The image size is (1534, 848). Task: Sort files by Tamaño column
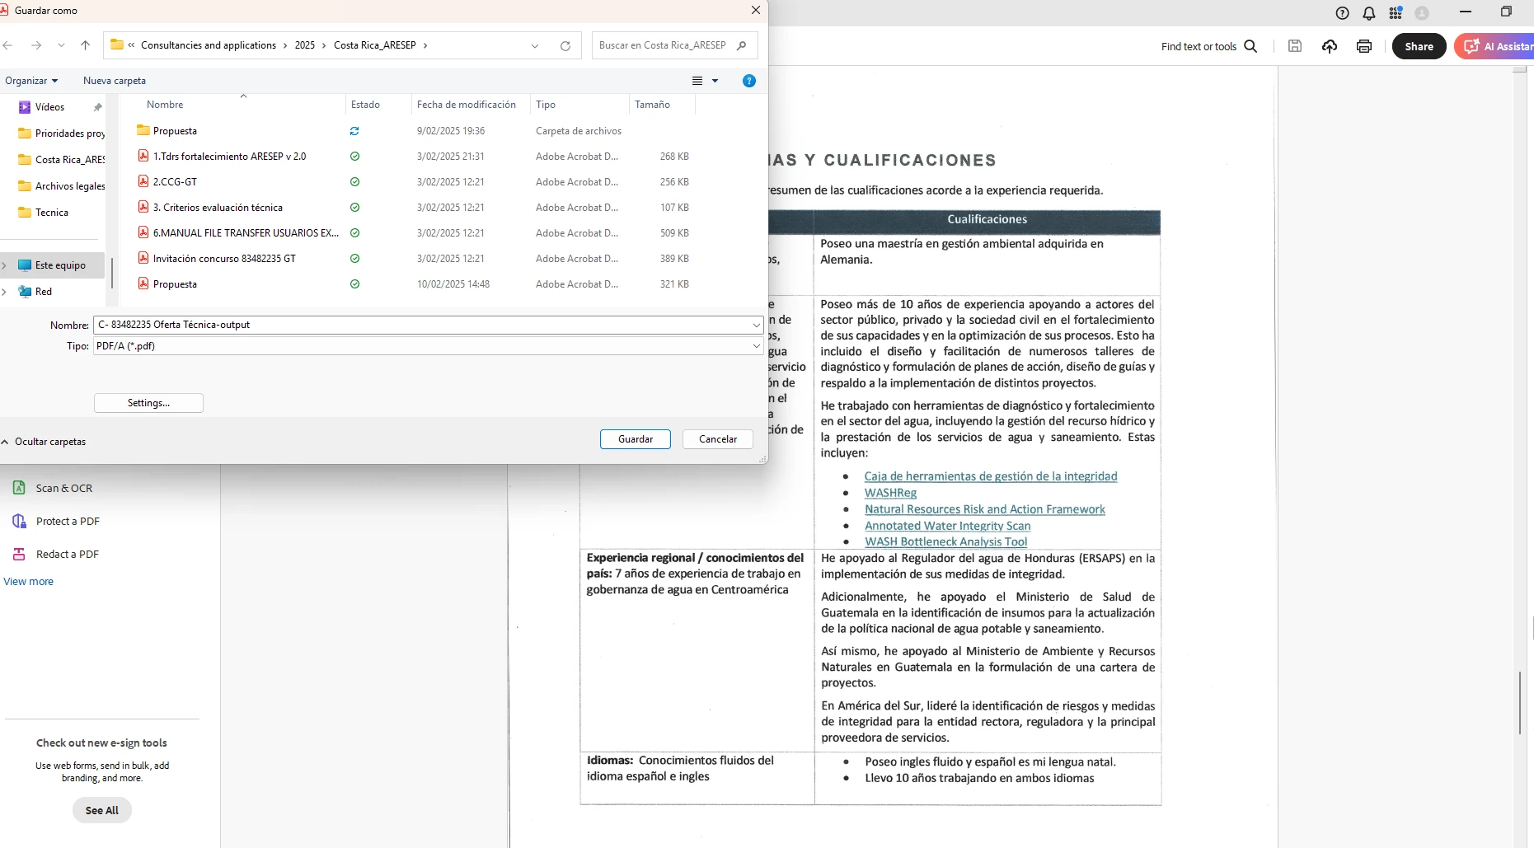[x=652, y=105]
